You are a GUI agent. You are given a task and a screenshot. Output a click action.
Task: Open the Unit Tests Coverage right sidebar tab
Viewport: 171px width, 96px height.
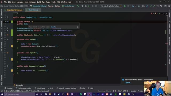(169, 56)
